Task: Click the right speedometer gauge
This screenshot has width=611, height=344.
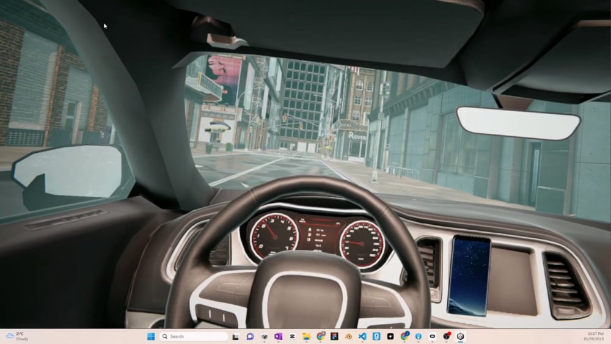Action: 362,244
